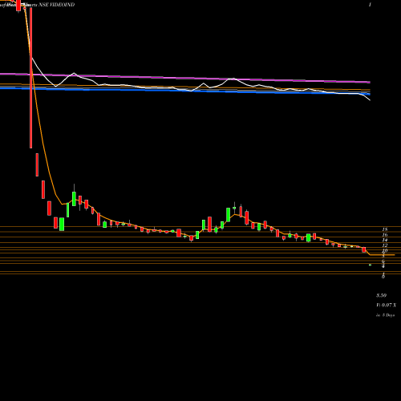The width and height of the screenshot is (401, 401).
Task: Click the 18 price axis label
Action: tap(385, 229)
